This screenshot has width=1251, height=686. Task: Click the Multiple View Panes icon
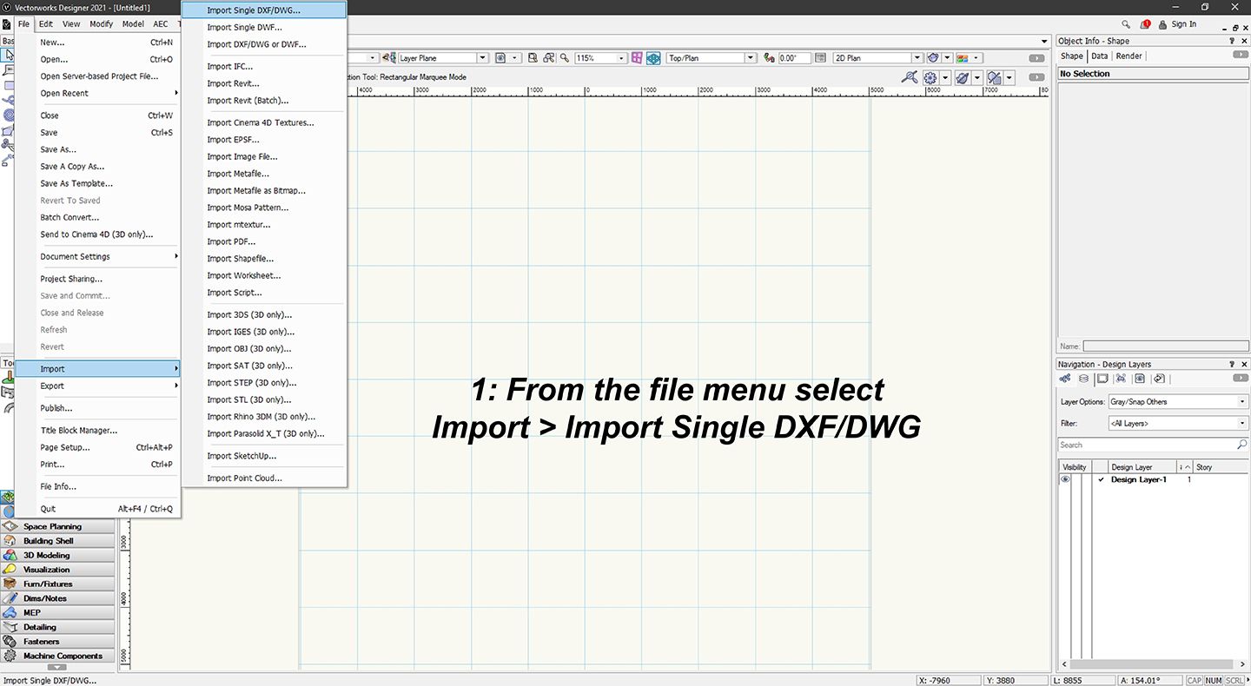click(637, 57)
